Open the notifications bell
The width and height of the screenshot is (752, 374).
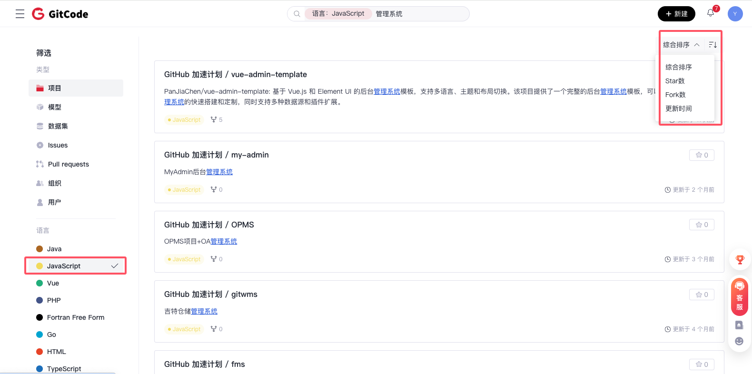(711, 13)
